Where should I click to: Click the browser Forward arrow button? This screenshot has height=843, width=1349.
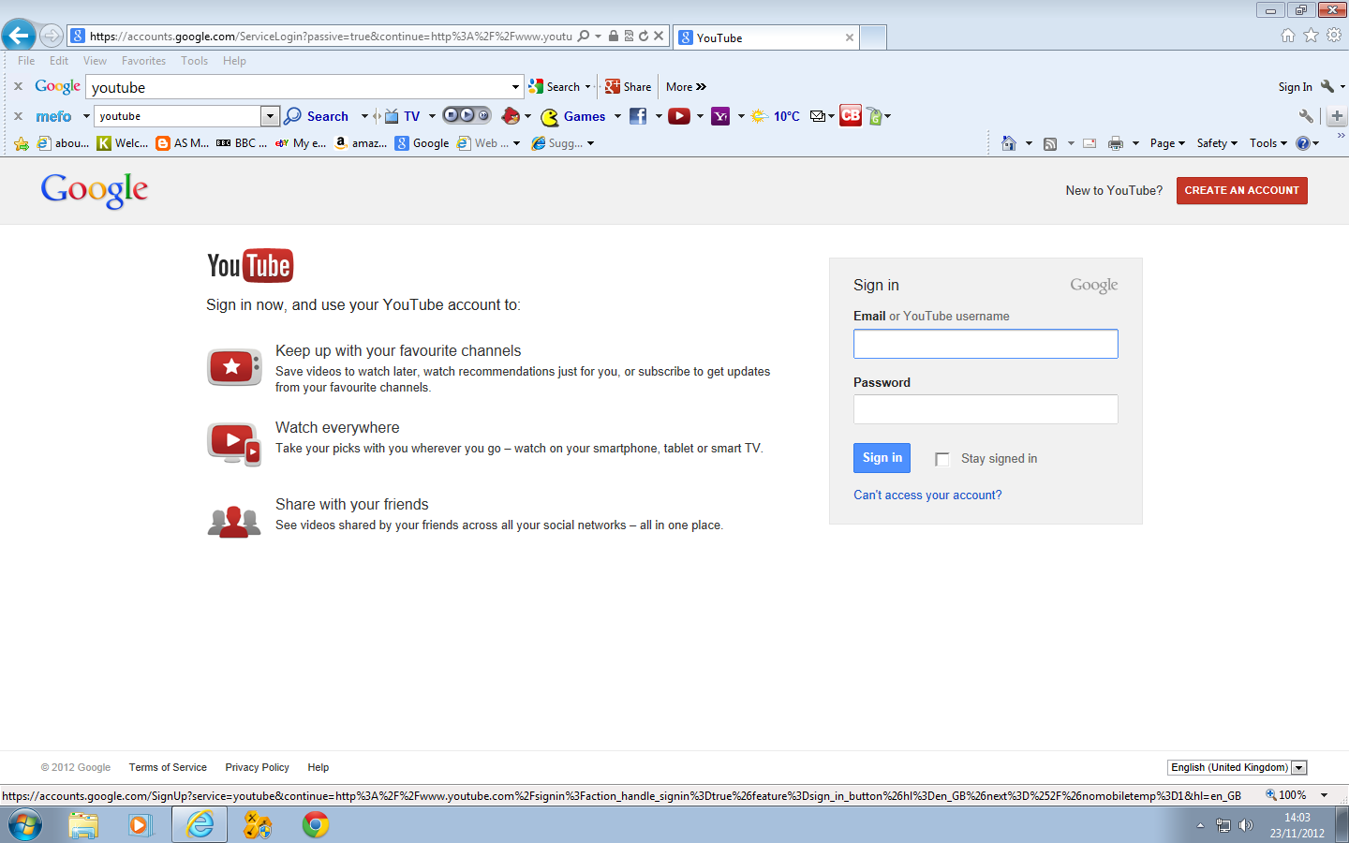[52, 36]
